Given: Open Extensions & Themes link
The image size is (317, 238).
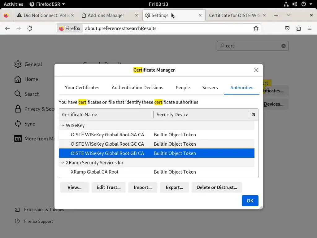Looking at the screenshot, I should click(x=40, y=209).
